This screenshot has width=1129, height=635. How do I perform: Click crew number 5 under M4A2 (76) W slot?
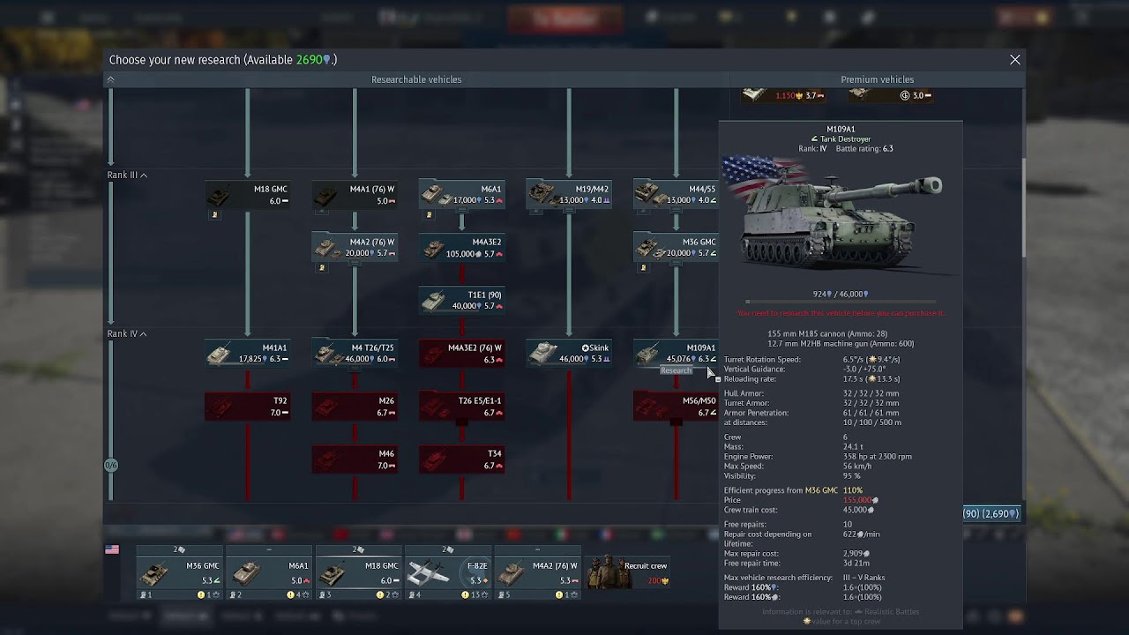[x=505, y=595]
